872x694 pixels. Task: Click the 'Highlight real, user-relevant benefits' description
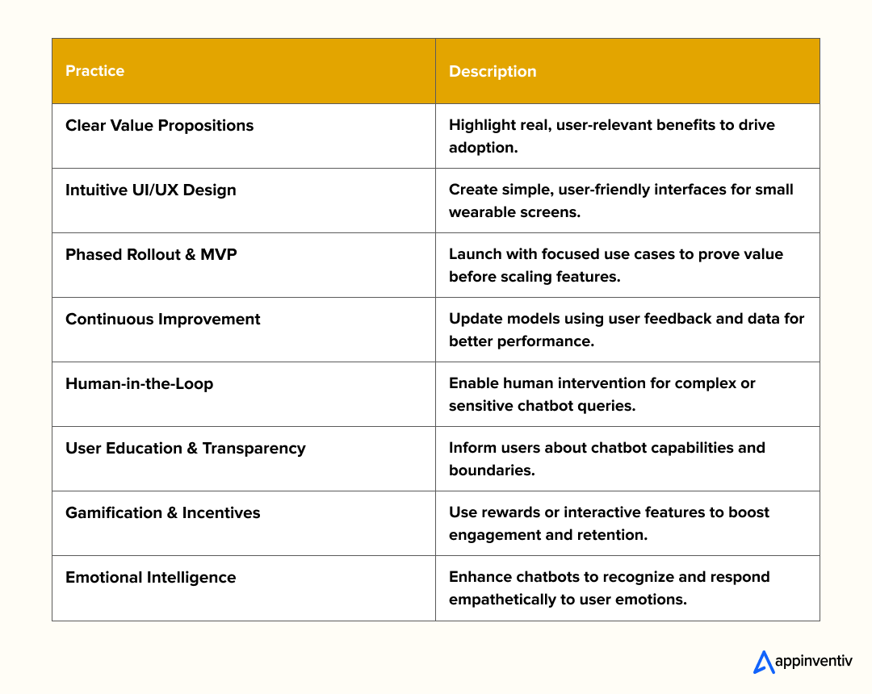click(x=611, y=136)
